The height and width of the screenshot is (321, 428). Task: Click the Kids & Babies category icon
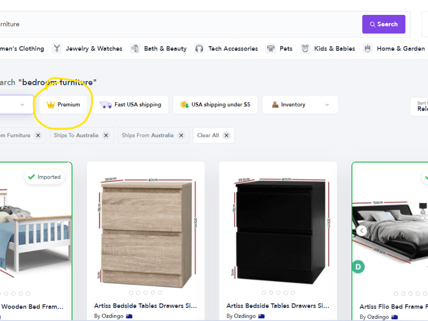coord(305,48)
